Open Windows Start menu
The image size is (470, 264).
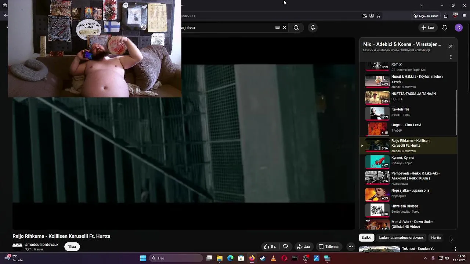click(143, 258)
